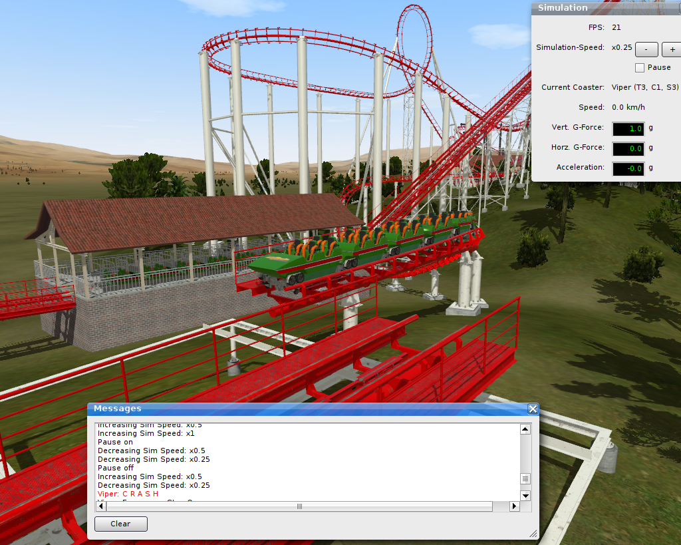Click the FPS value 21

coord(616,27)
